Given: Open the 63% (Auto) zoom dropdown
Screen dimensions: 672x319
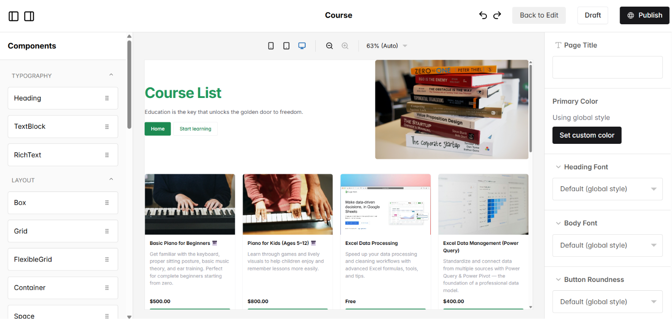Looking at the screenshot, I should click(x=387, y=46).
